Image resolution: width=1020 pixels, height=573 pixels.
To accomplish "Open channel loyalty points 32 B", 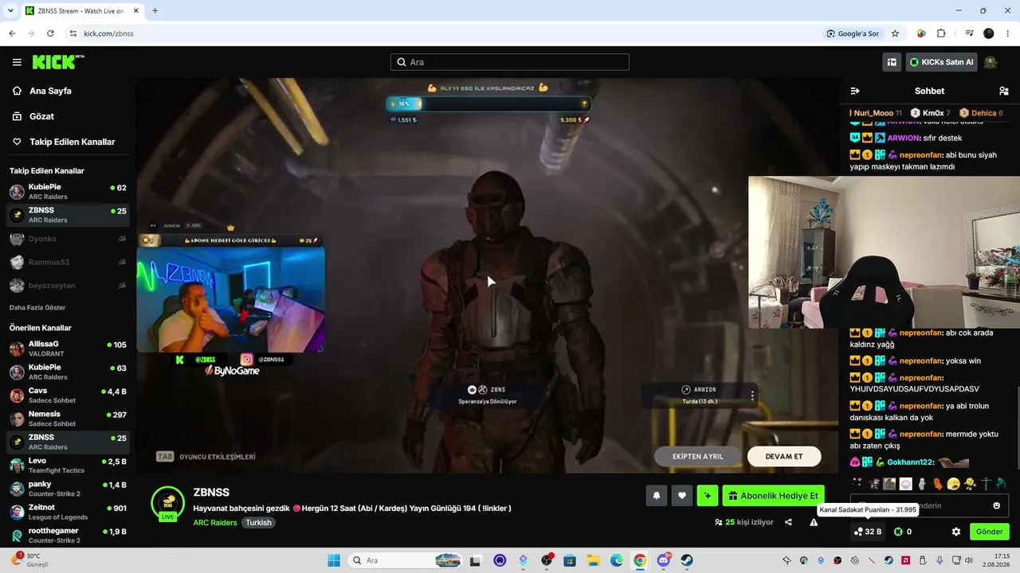I will (x=868, y=532).
